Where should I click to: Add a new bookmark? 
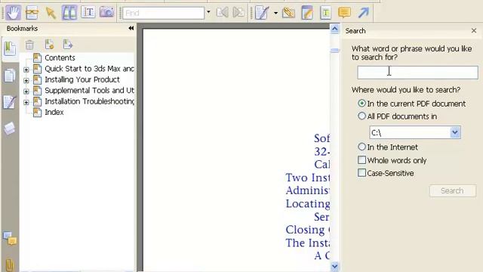(49, 45)
